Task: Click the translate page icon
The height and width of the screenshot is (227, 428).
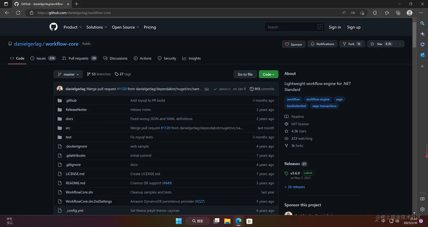Action: tap(353, 13)
